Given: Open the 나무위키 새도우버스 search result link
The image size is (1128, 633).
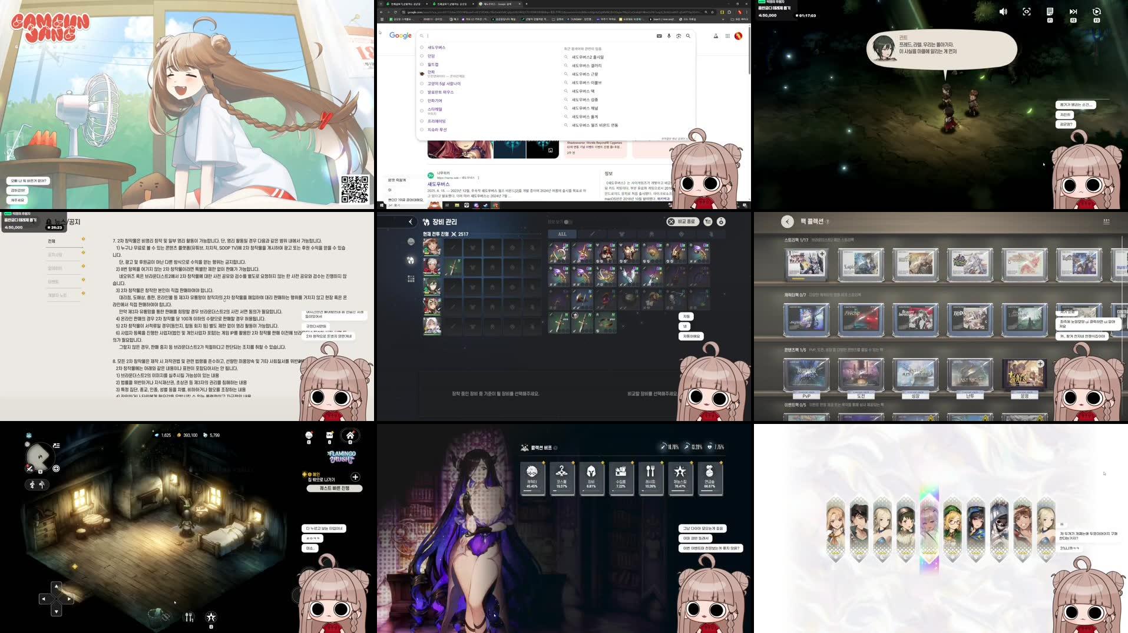Looking at the screenshot, I should (438, 184).
